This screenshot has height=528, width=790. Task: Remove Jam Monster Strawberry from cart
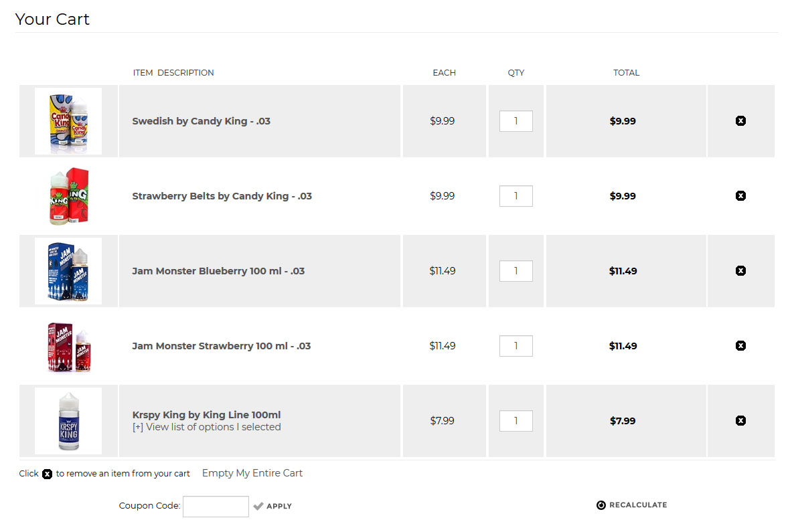click(740, 345)
